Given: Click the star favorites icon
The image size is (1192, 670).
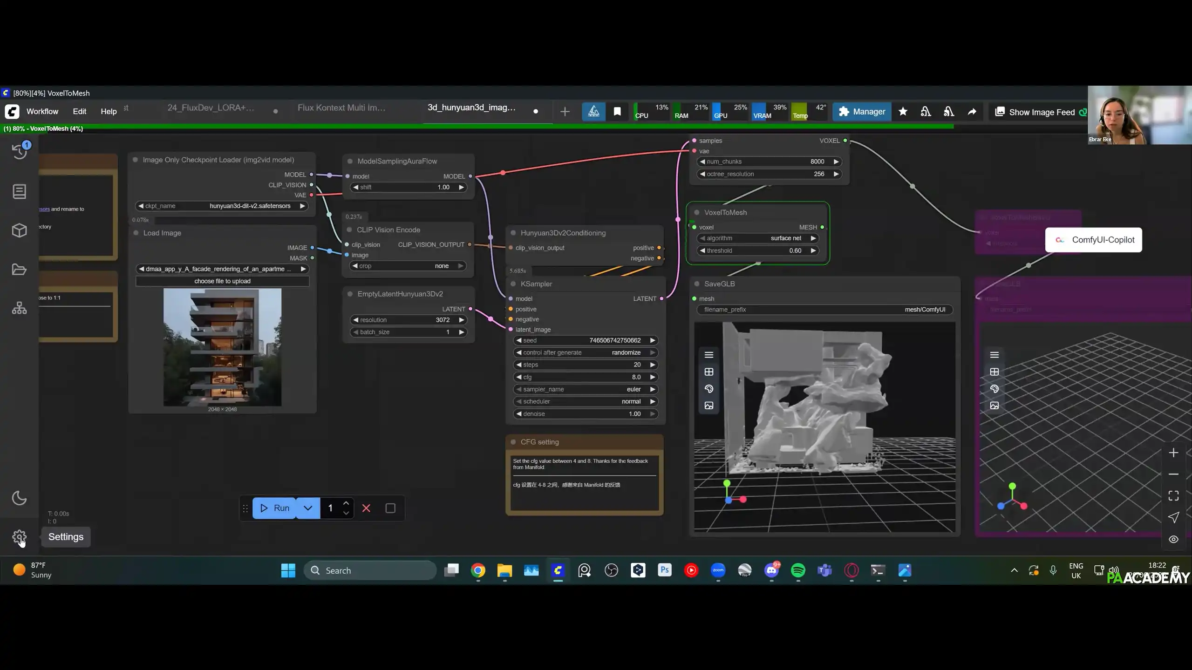Looking at the screenshot, I should 903,111.
